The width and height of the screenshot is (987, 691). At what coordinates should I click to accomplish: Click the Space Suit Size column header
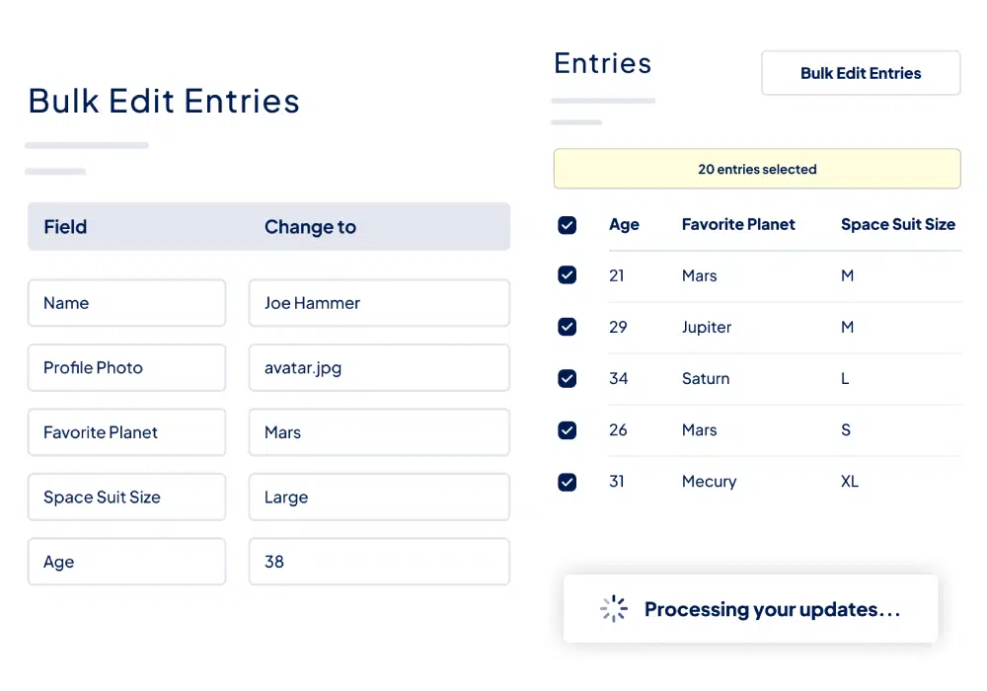point(897,225)
